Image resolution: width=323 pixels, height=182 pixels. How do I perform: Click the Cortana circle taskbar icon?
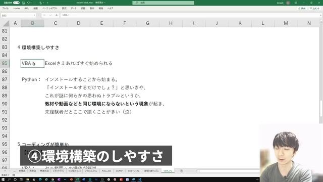click(x=15, y=179)
